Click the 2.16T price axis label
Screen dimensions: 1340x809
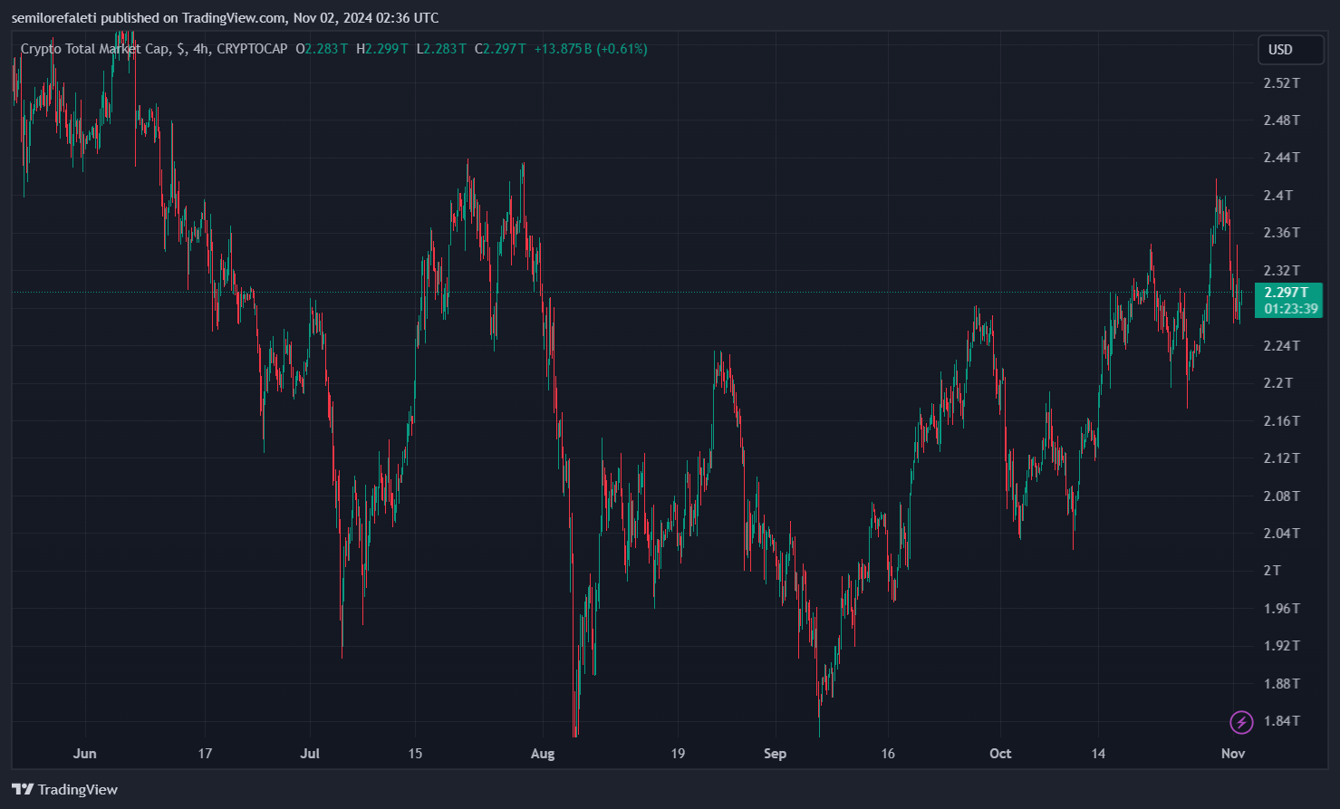(x=1282, y=421)
